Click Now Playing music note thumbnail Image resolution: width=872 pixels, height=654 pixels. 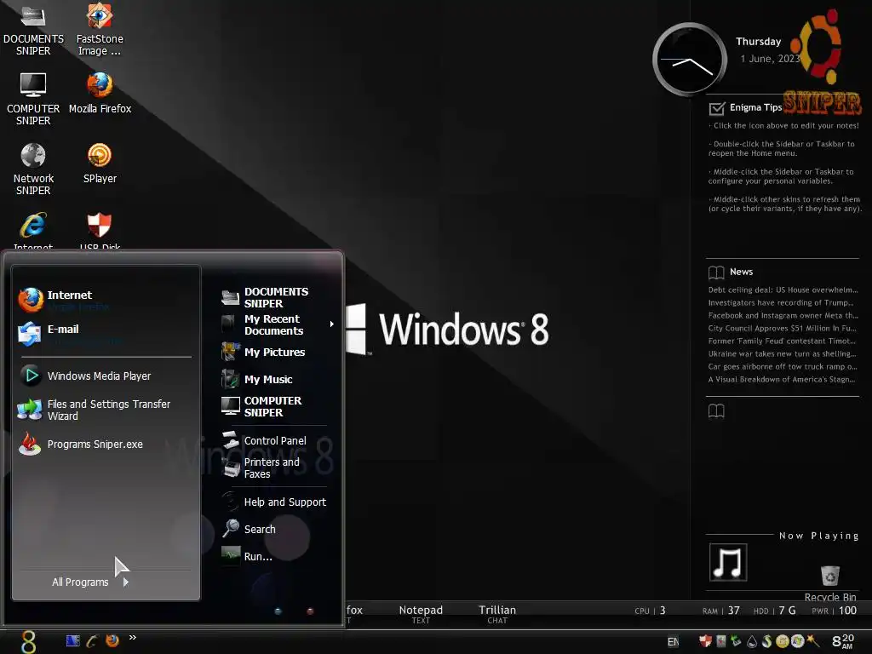pos(728,562)
